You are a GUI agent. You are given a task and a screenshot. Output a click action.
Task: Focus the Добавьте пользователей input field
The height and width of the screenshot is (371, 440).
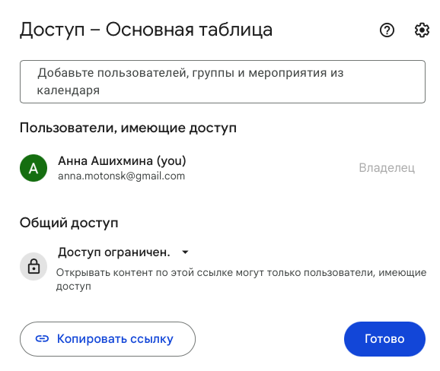(x=222, y=81)
